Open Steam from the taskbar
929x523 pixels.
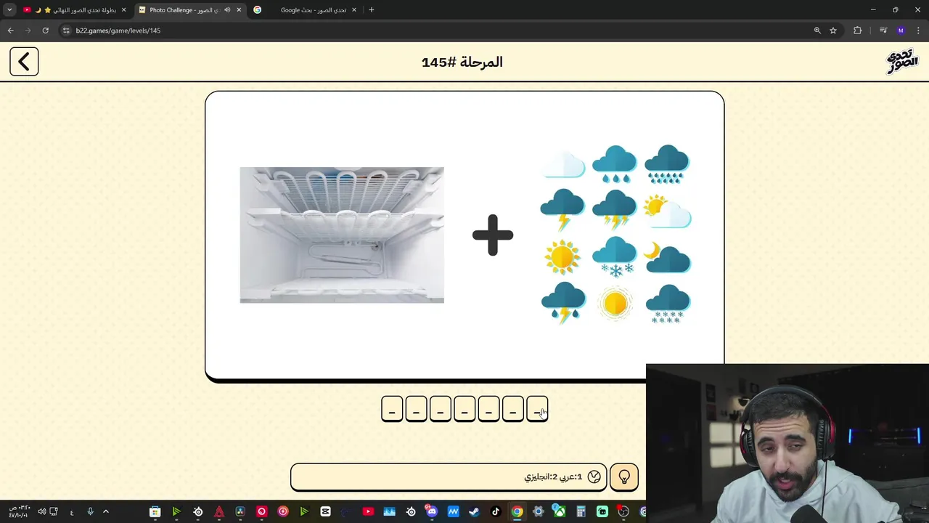tap(475, 512)
